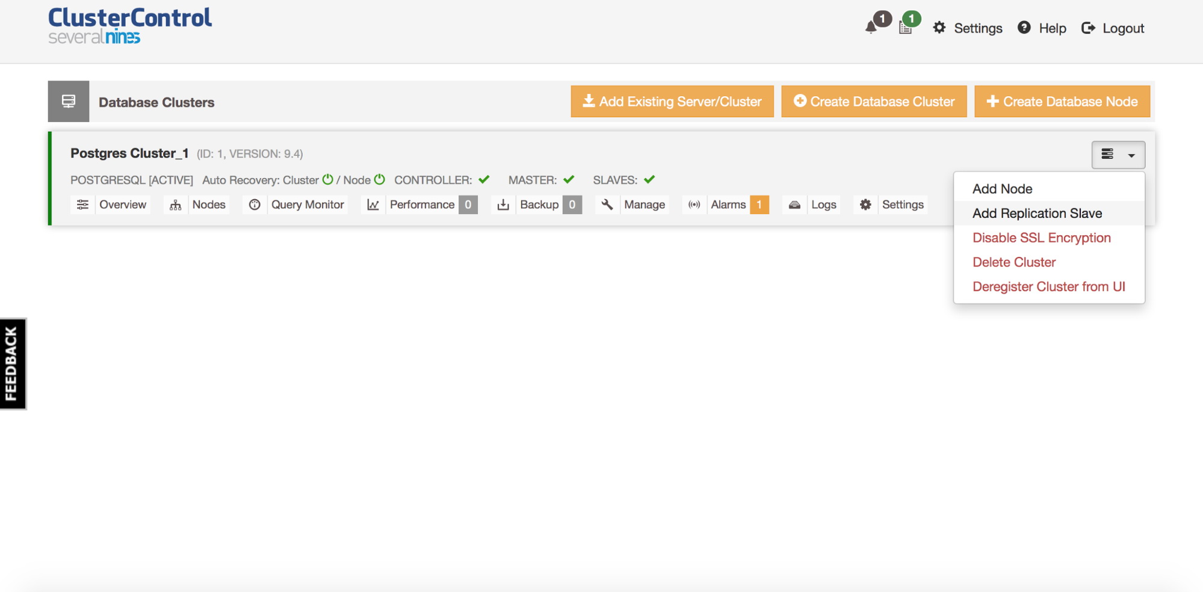Click the cluster actions list icon
Viewport: 1203px width, 592px height.
pyautogui.click(x=1107, y=154)
